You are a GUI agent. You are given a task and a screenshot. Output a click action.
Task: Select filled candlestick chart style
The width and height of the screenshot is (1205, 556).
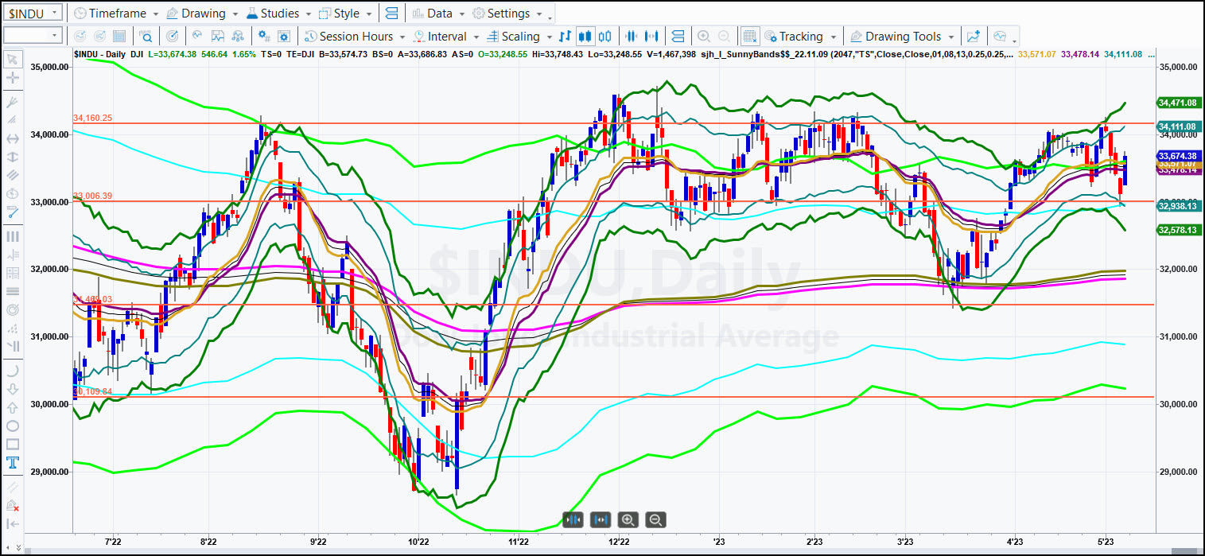(x=585, y=36)
